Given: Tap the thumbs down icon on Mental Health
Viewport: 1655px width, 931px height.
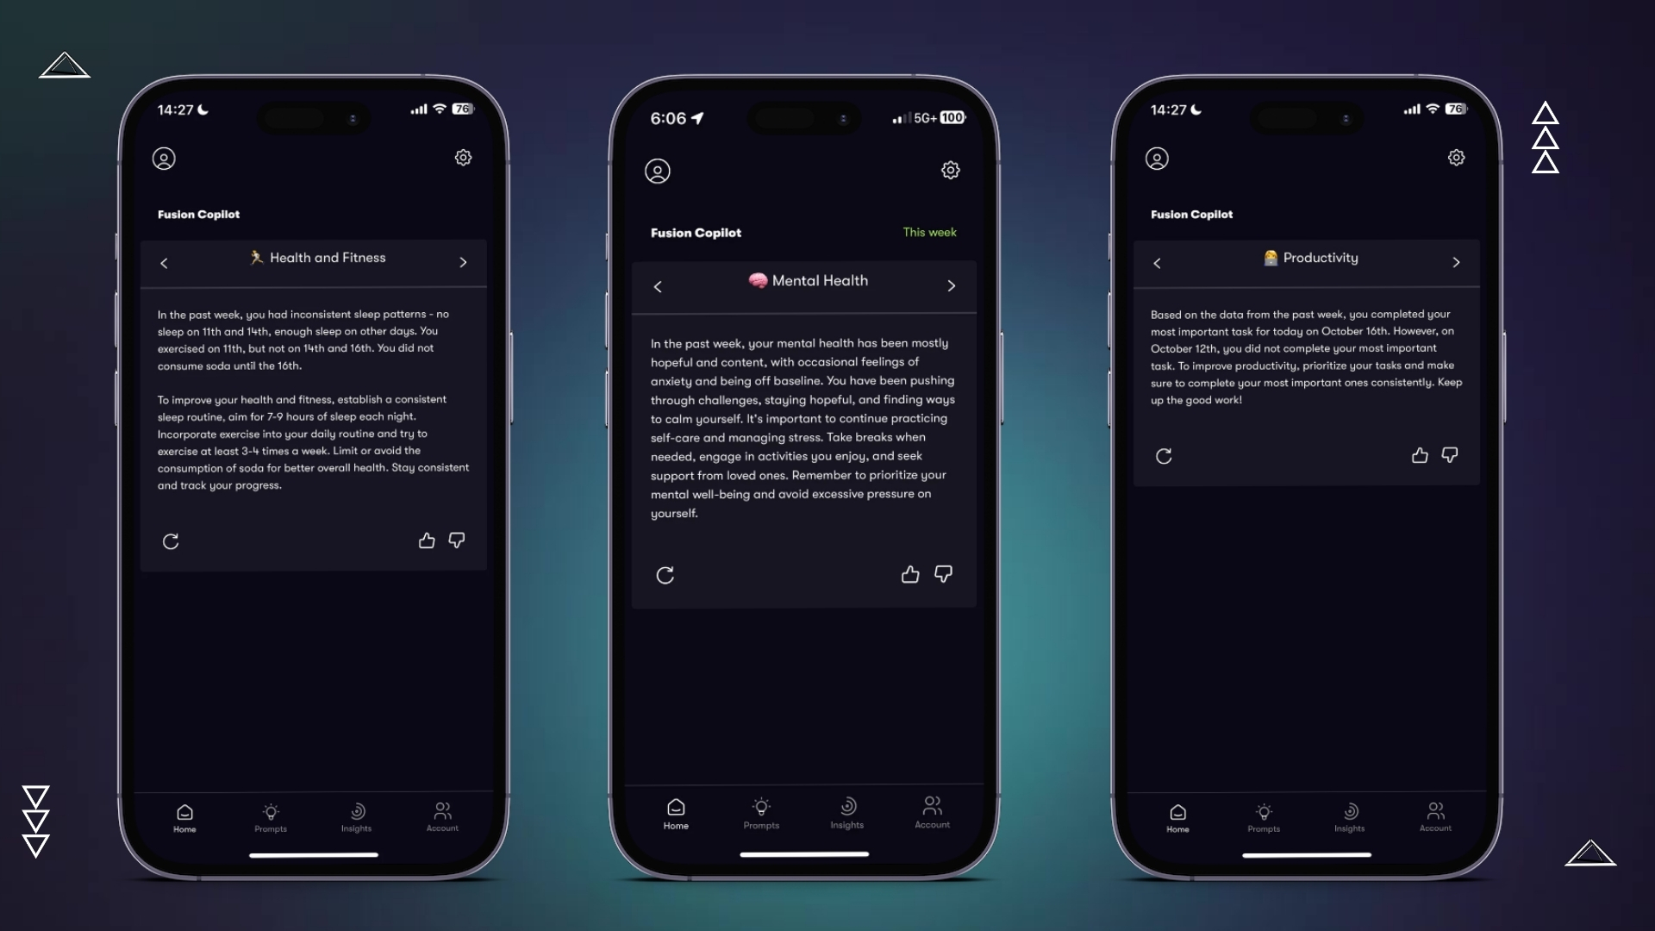Looking at the screenshot, I should 944,574.
